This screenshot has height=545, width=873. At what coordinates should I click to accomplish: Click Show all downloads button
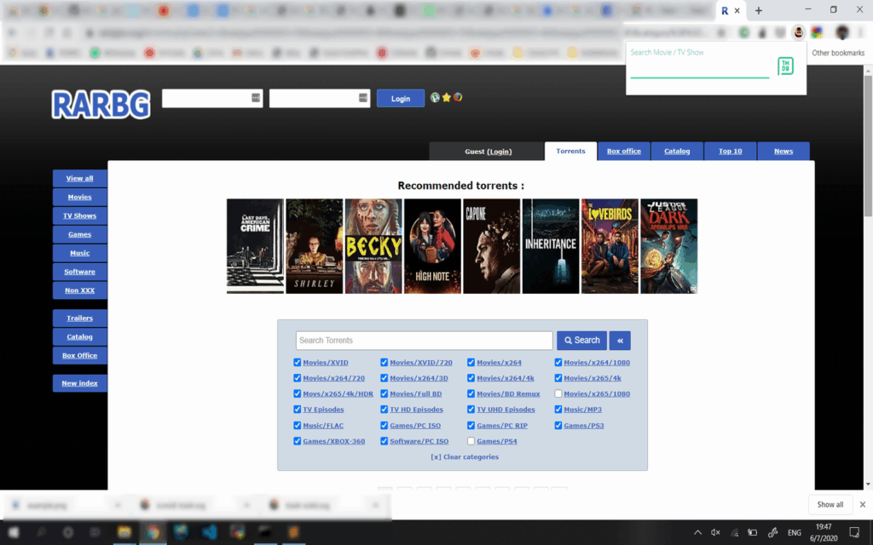point(830,504)
